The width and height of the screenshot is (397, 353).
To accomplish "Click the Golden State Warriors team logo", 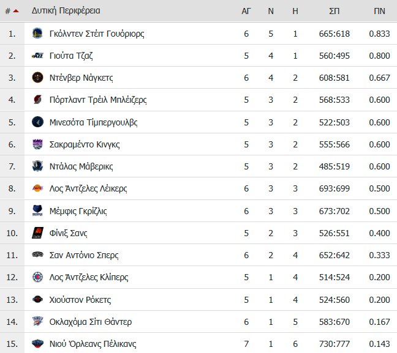I will pos(37,34).
